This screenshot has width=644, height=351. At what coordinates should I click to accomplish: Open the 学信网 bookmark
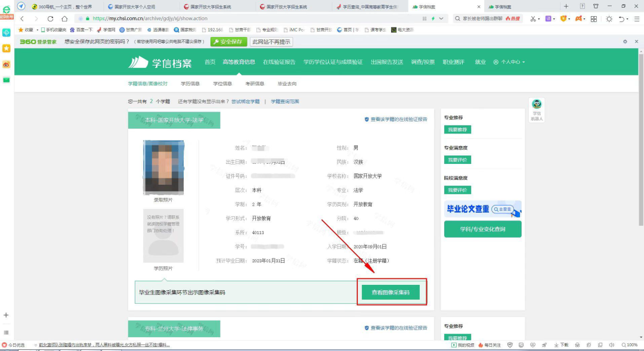click(106, 30)
